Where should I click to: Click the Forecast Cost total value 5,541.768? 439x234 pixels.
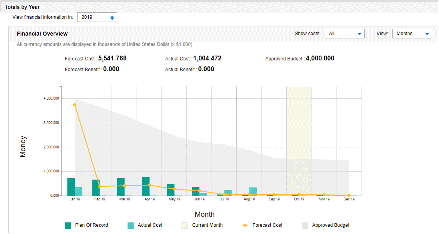[112, 58]
